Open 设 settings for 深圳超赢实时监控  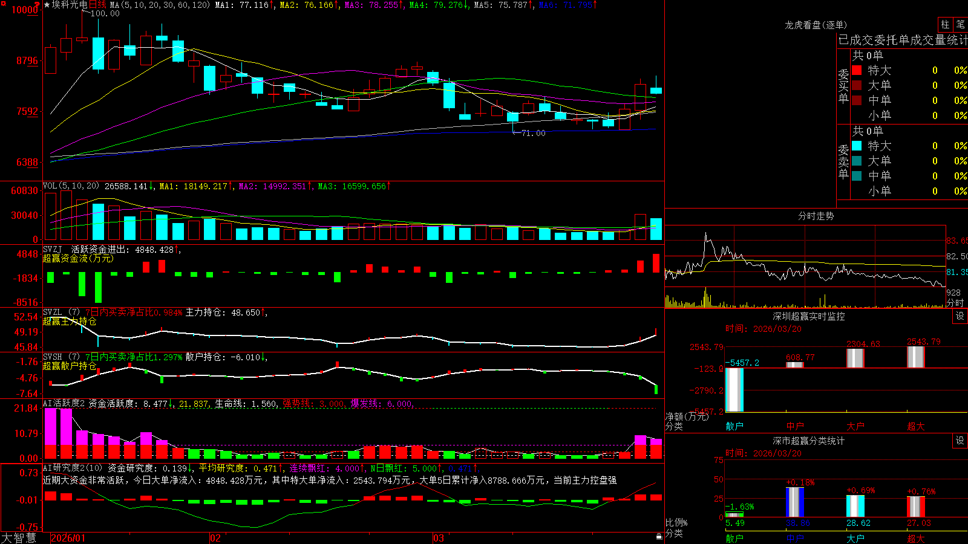click(x=960, y=316)
